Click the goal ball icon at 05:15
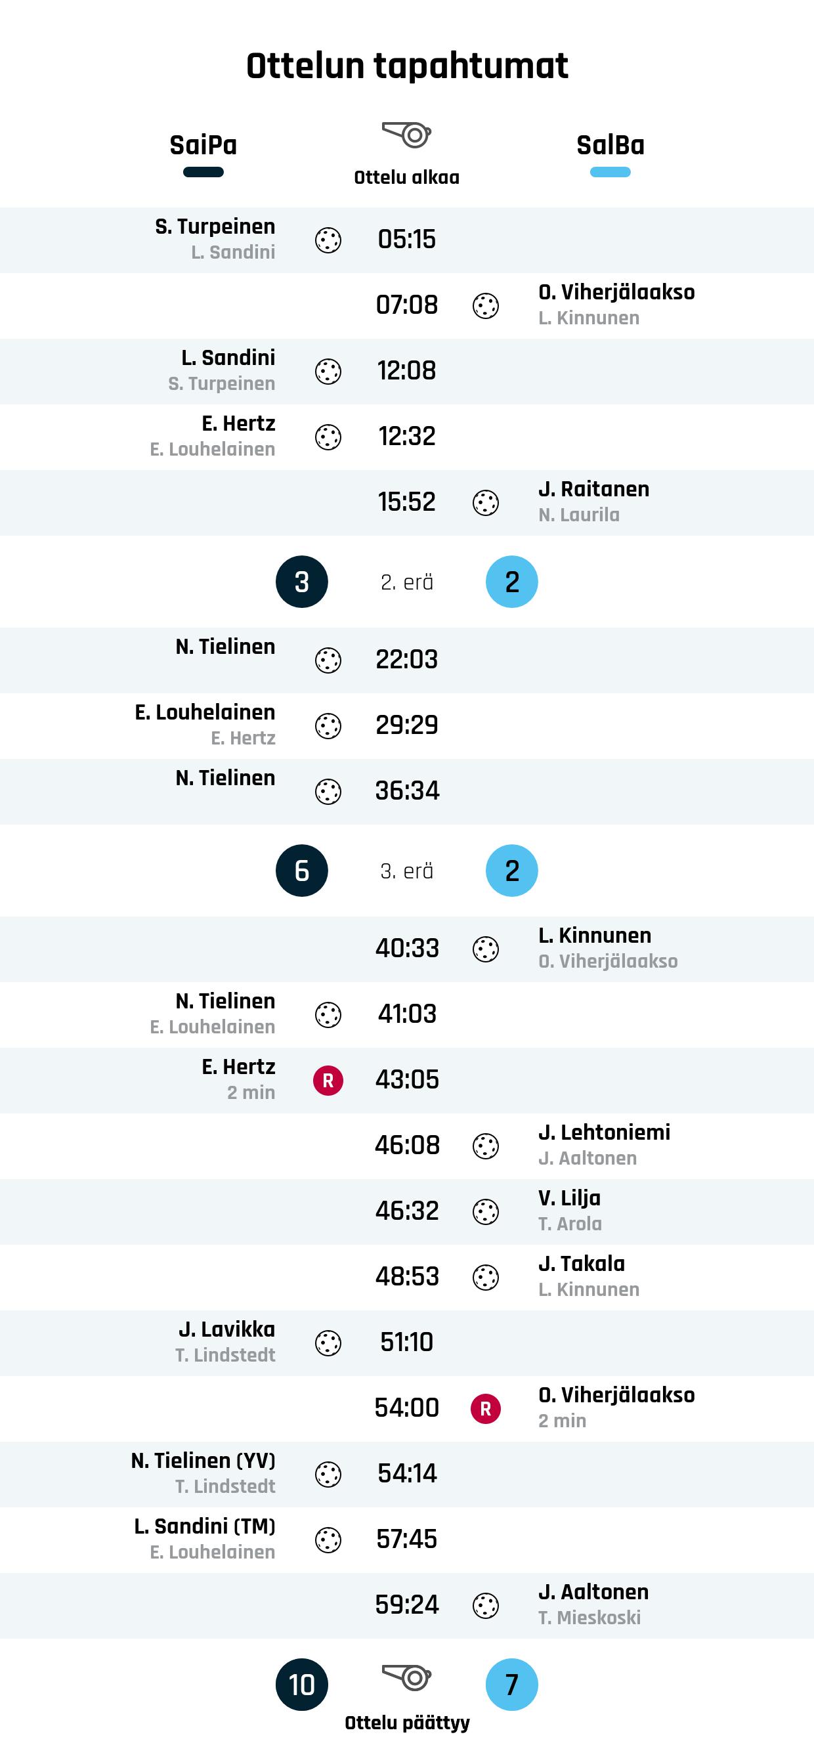 coord(328,240)
